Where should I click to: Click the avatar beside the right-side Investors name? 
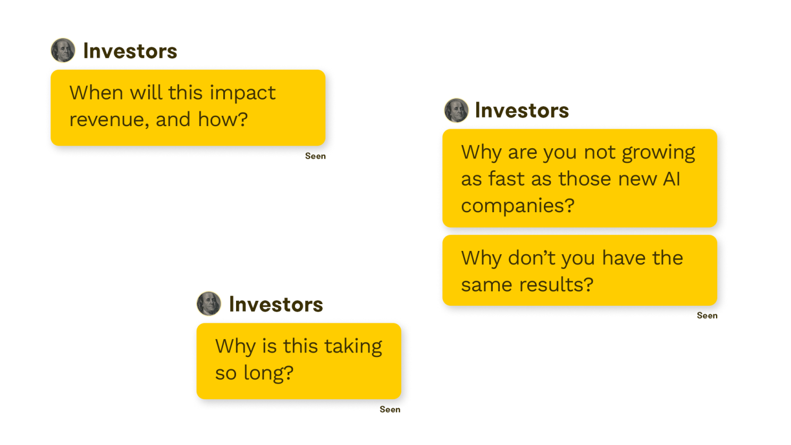456,110
